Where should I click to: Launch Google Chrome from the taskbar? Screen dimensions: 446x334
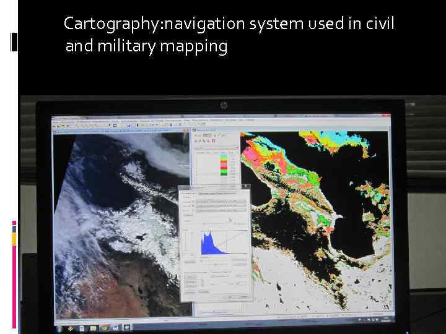pyautogui.click(x=104, y=328)
